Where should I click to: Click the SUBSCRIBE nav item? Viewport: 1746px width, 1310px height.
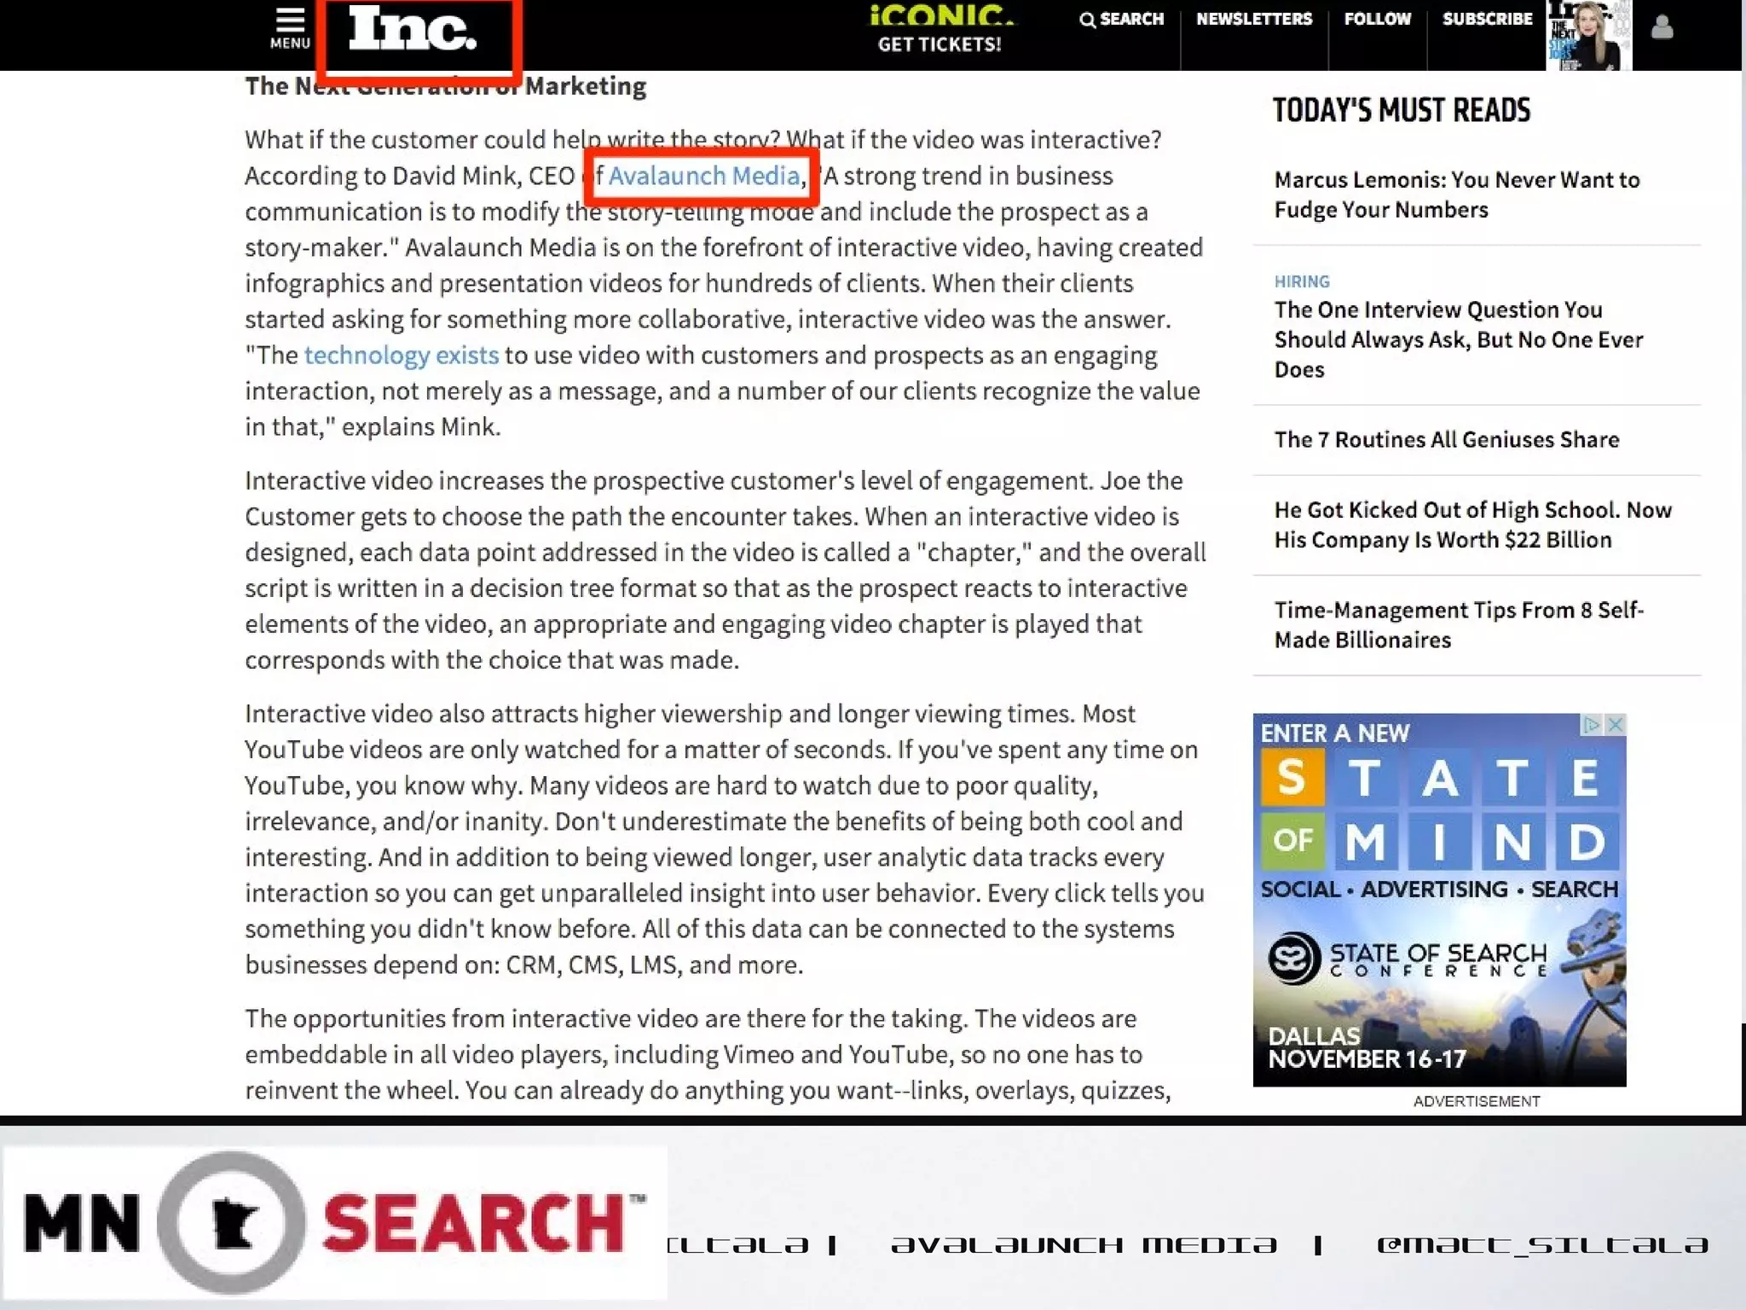tap(1487, 19)
